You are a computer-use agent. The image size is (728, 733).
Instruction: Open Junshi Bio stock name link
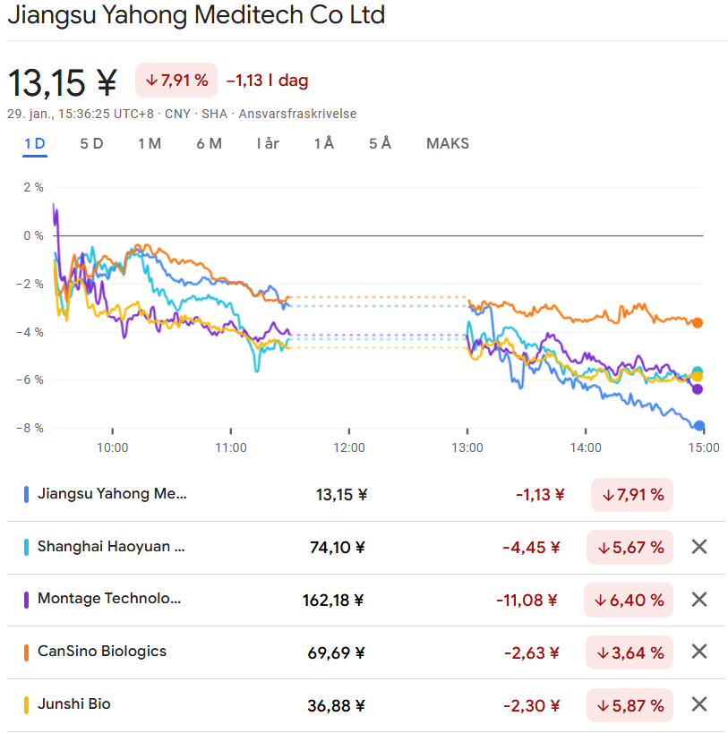(74, 704)
